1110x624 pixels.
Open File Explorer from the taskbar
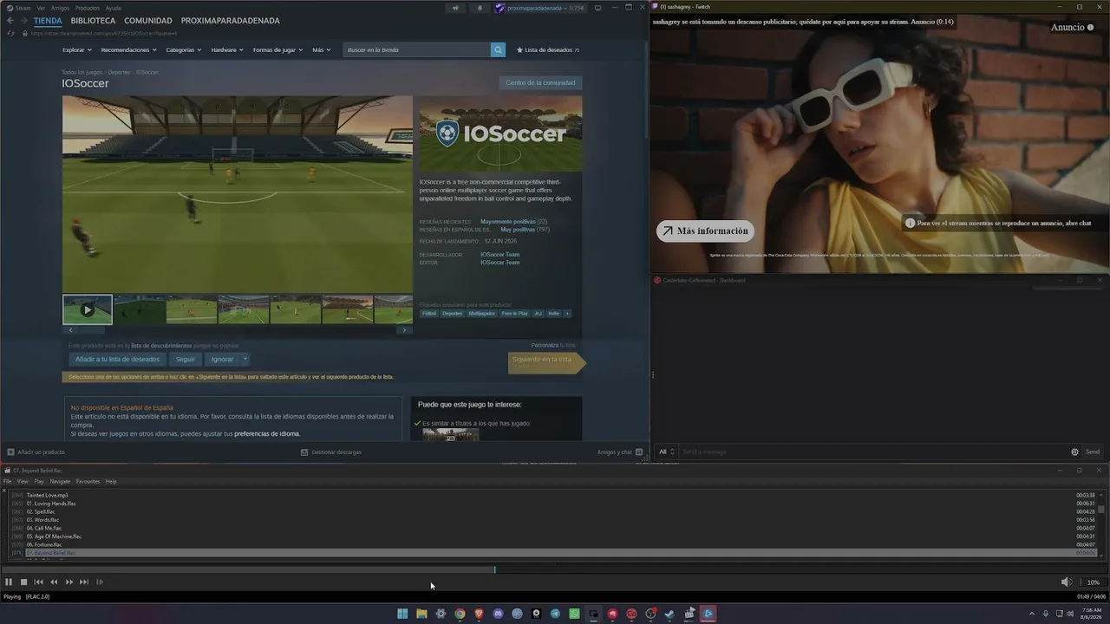pos(421,614)
